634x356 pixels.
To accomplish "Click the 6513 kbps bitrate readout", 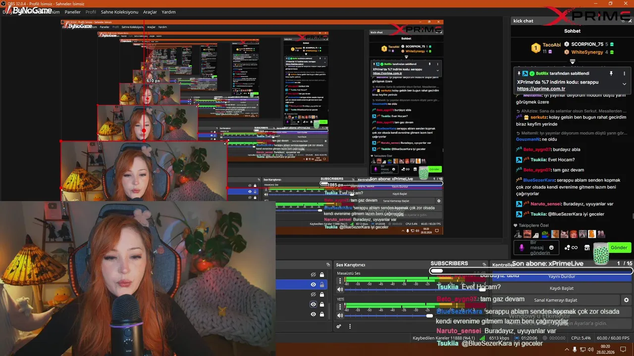I will [x=499, y=338].
